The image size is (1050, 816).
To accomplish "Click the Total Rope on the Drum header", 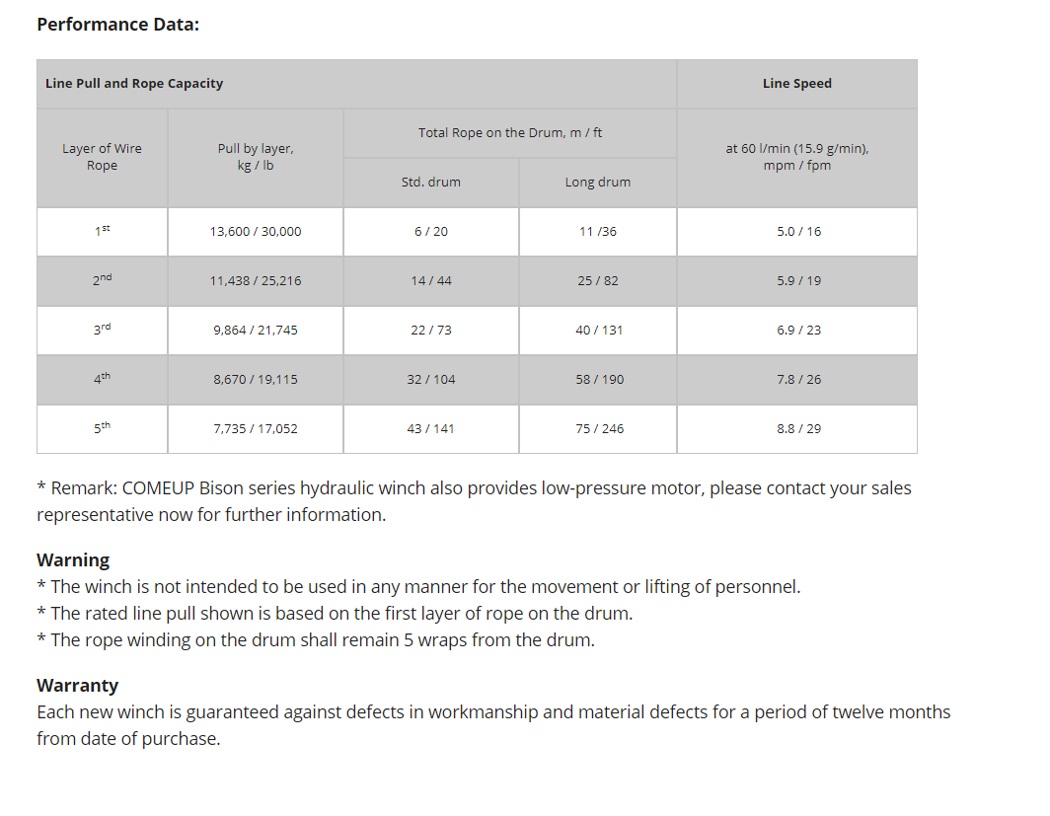I will [x=509, y=132].
